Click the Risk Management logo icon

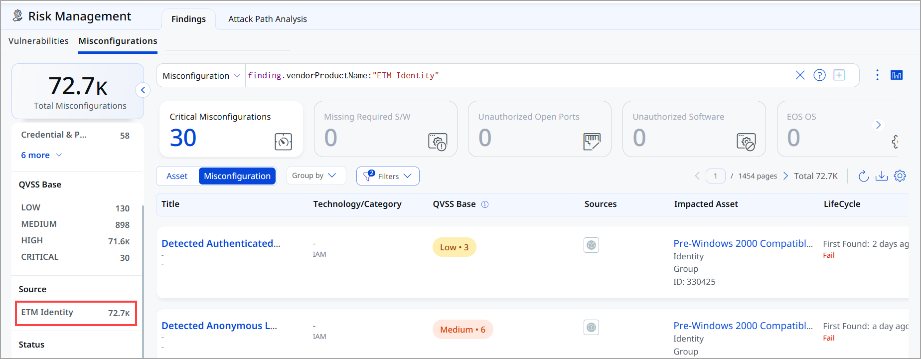pyautogui.click(x=17, y=16)
